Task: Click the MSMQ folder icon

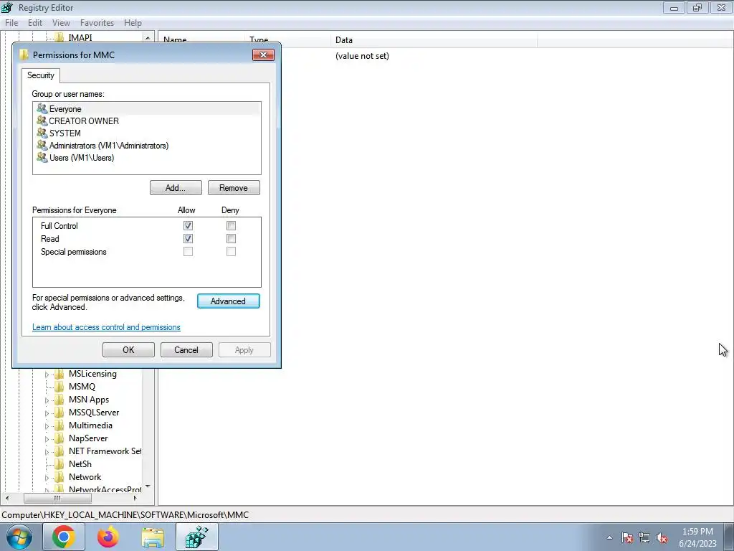Action: pos(59,387)
